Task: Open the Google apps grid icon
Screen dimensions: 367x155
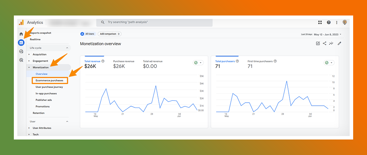Action: (x=320, y=22)
